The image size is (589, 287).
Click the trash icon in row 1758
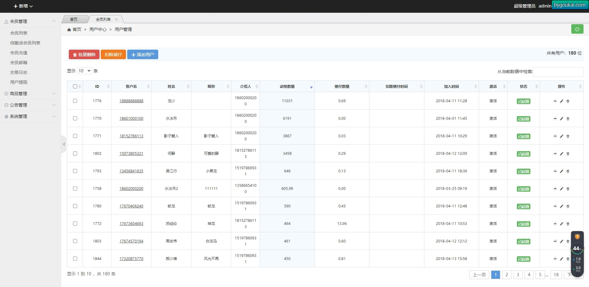pos(568,189)
